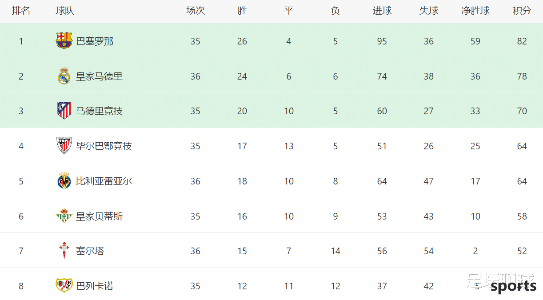Click the 排名 column header
543x300 pixels.
coord(21,11)
